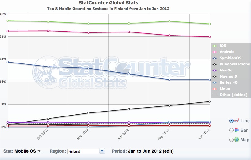The image size is (251, 160).
Task: Click the Finland region input field
Action: coord(83,151)
